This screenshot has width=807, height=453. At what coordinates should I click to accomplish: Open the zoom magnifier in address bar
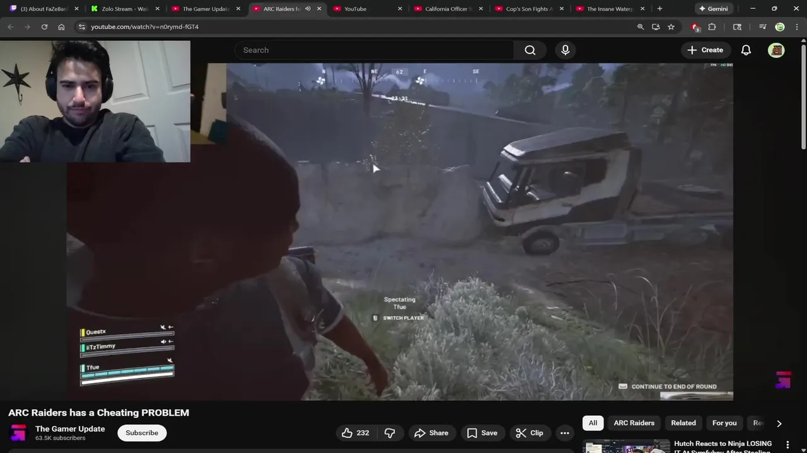click(x=641, y=27)
